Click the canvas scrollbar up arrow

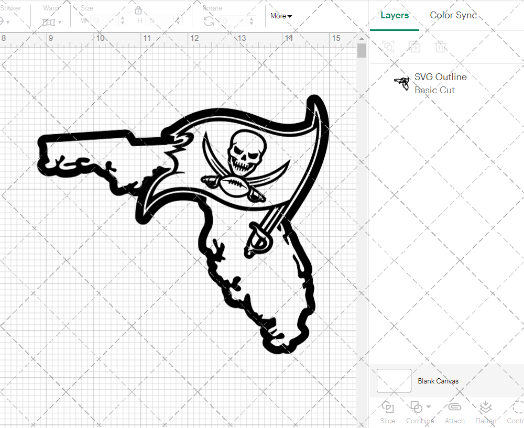click(362, 38)
